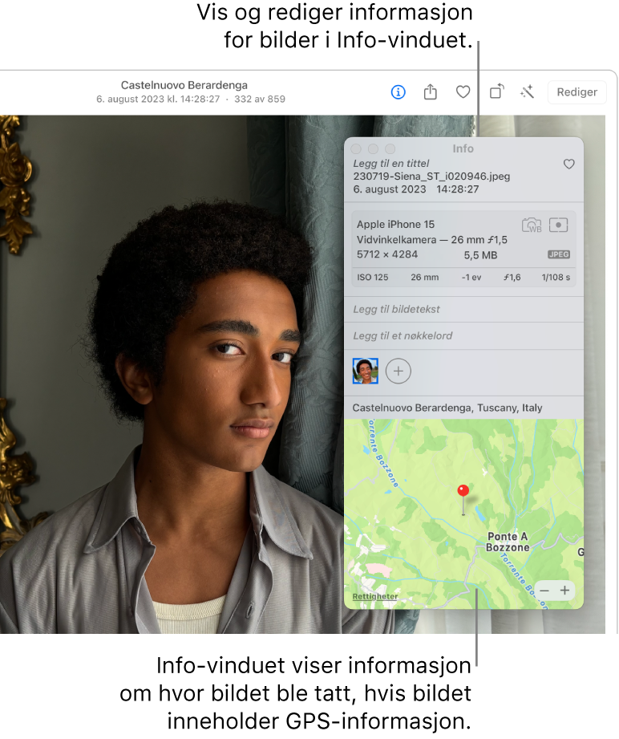
Task: Zoom in the map with plus button
Action: tap(564, 591)
